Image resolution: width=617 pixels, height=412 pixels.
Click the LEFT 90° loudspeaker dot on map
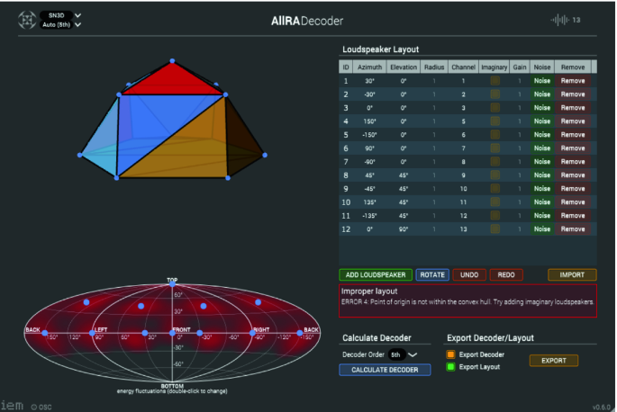(92, 333)
